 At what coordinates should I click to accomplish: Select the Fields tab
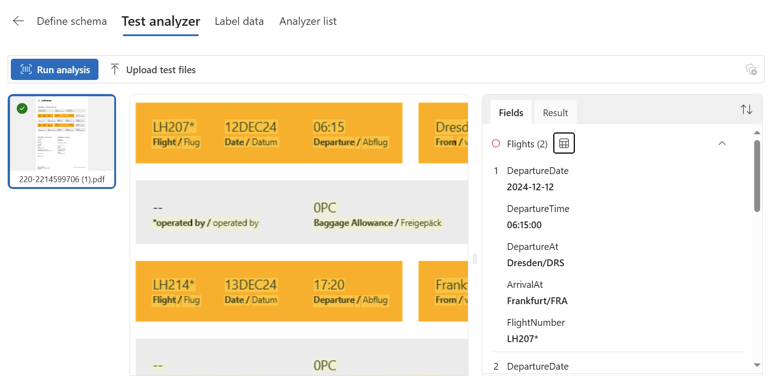pyautogui.click(x=511, y=113)
